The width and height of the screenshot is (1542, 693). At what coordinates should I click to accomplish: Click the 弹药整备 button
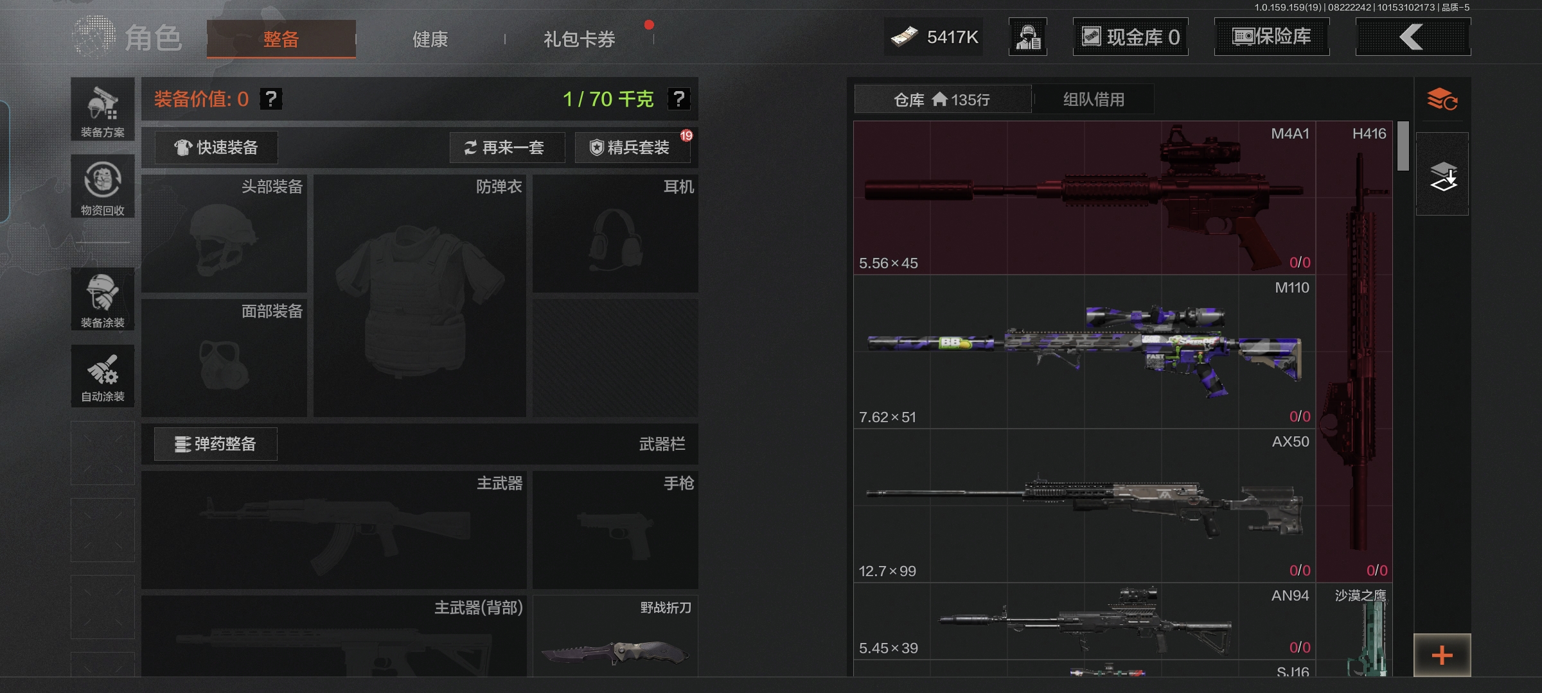coord(216,444)
